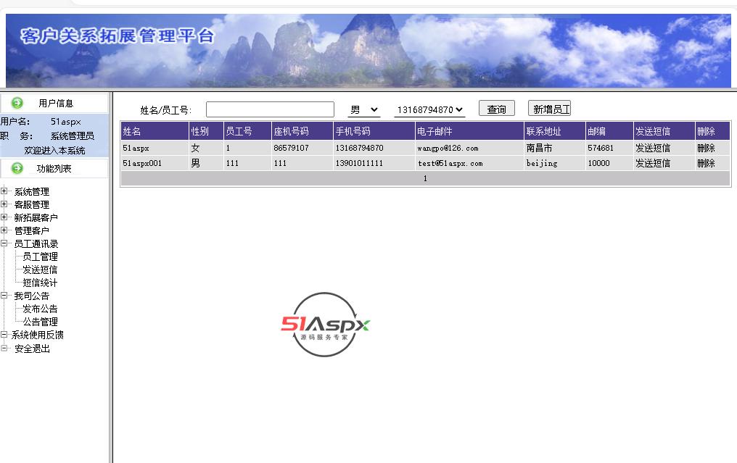Click the 新增员工 button
The height and width of the screenshot is (463, 737).
550,109
